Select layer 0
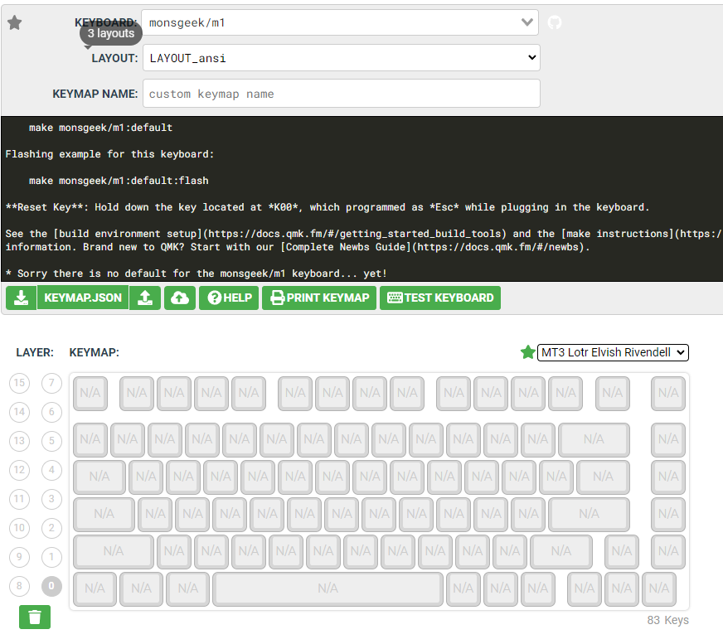The image size is (723, 644). pos(51,586)
